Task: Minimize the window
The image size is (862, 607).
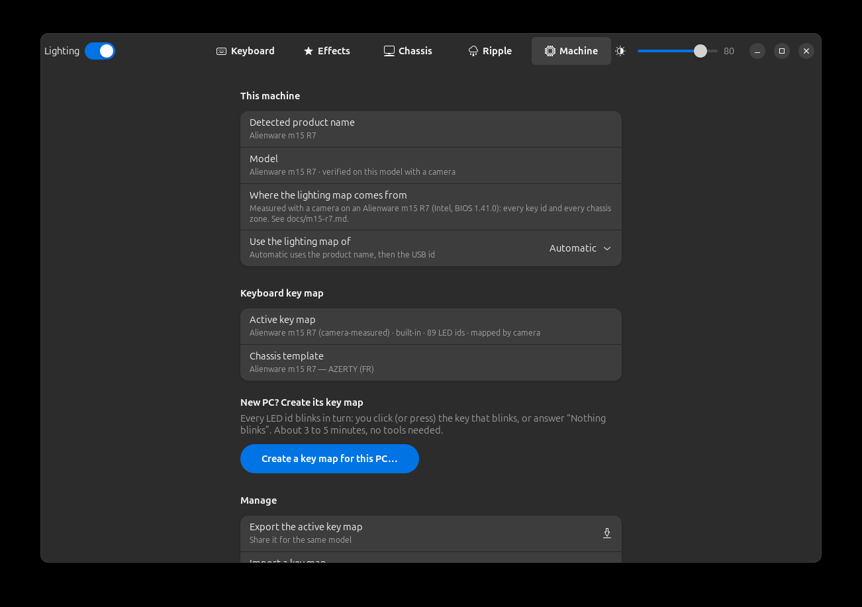Action: [x=757, y=51]
